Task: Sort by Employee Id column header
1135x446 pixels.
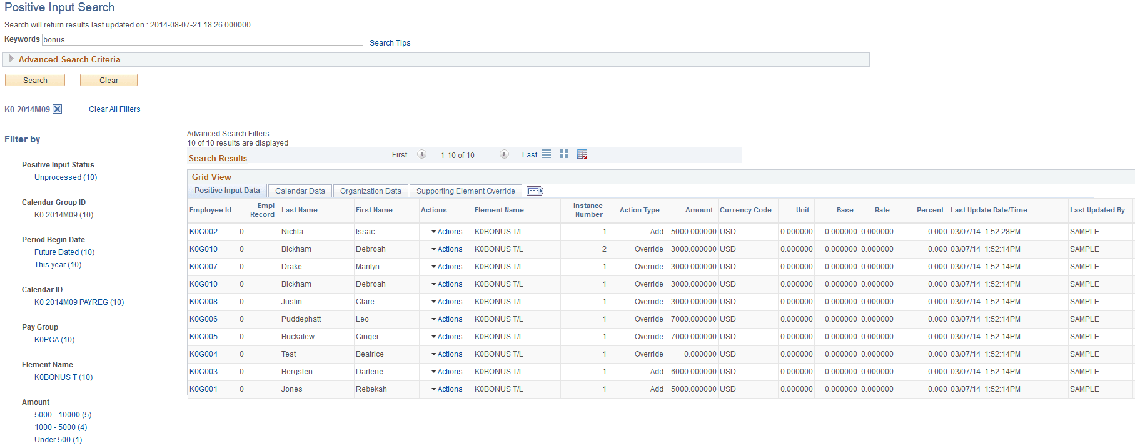Action: click(x=211, y=210)
